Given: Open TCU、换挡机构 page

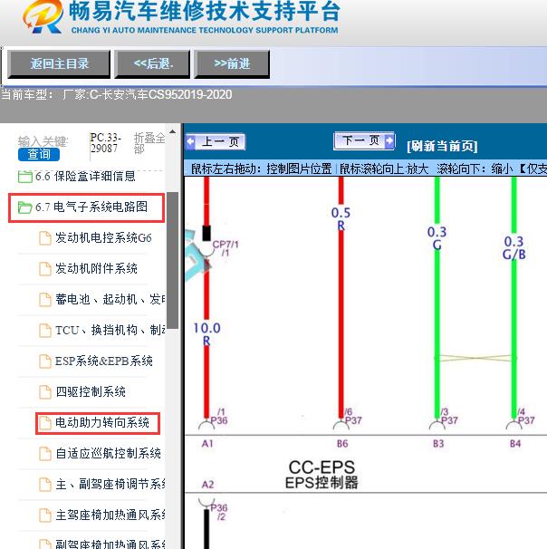Looking at the screenshot, I should click(110, 330).
